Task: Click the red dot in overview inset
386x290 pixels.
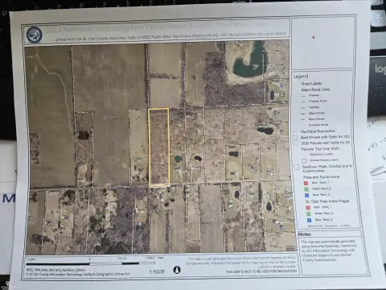Action: pyautogui.click(x=314, y=37)
